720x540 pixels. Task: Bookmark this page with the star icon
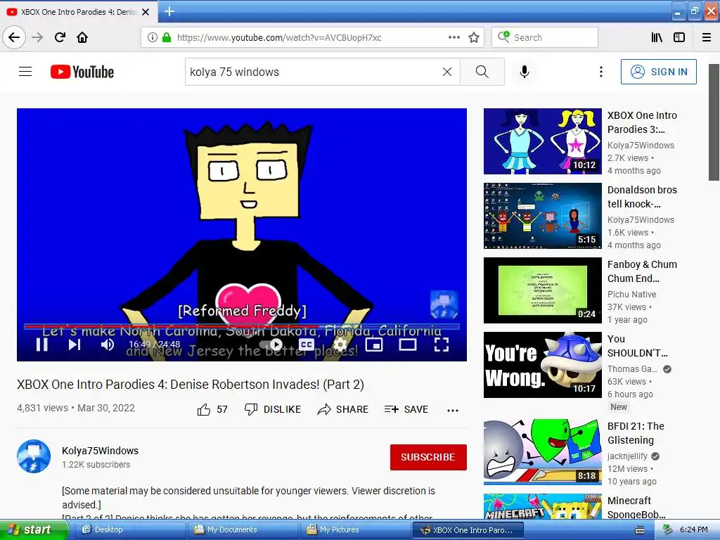[x=474, y=38]
